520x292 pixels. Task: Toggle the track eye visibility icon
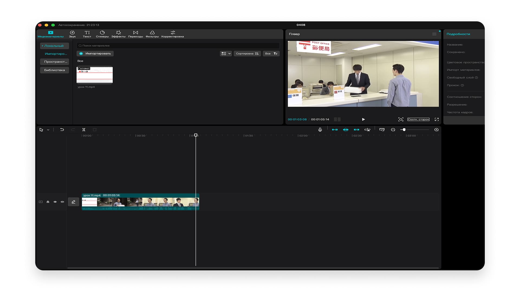coord(55,202)
